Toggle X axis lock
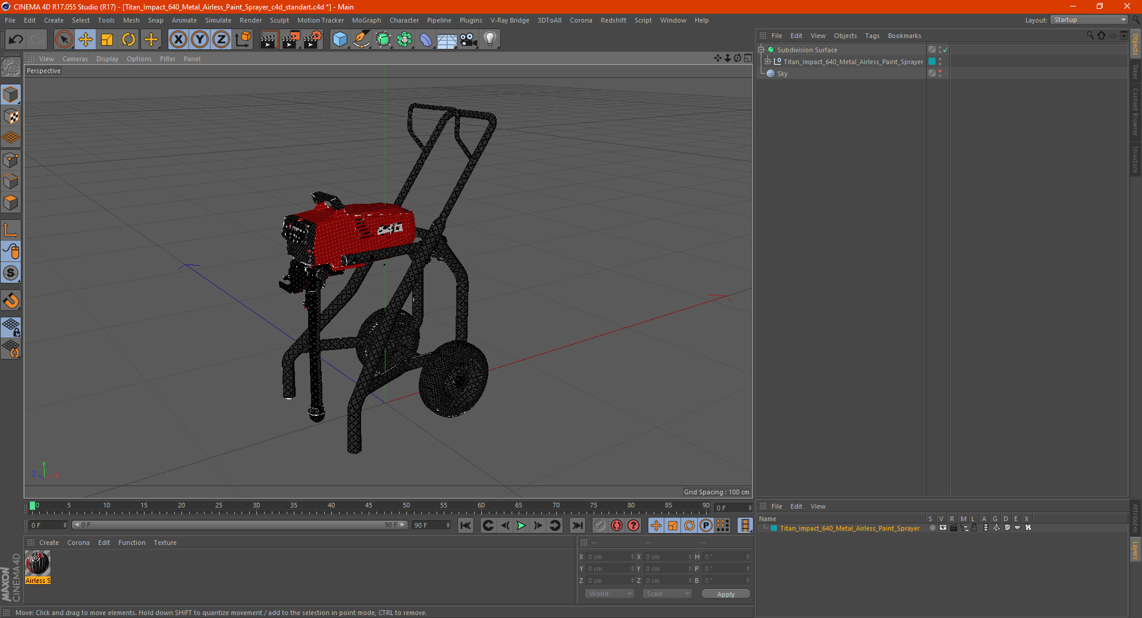The width and height of the screenshot is (1142, 618). [x=178, y=40]
